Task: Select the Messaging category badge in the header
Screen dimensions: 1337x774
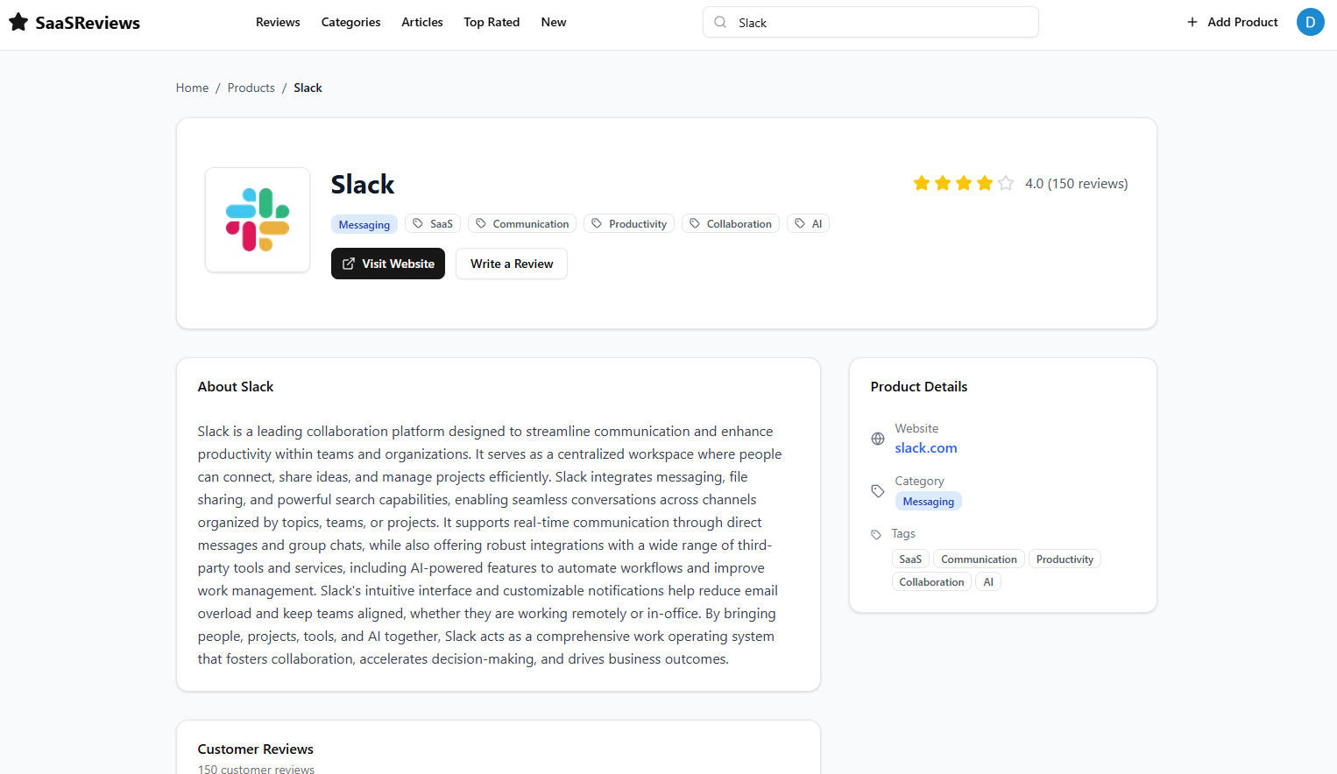Action: (x=364, y=224)
